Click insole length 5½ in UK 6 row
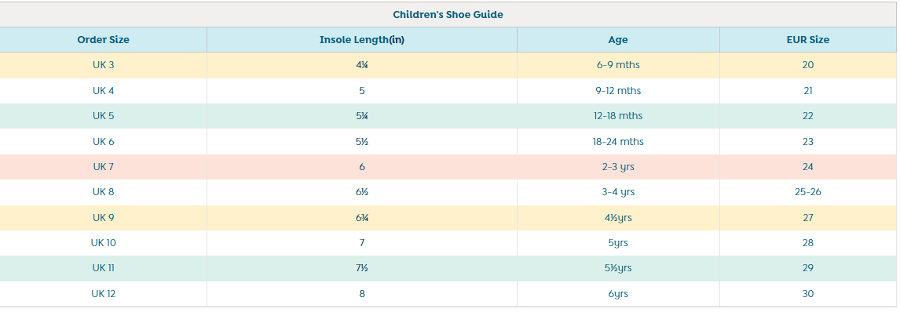The width and height of the screenshot is (900, 312). click(361, 141)
